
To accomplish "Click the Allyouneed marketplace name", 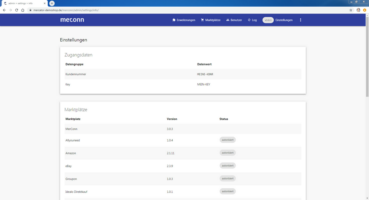I will coord(73,140).
